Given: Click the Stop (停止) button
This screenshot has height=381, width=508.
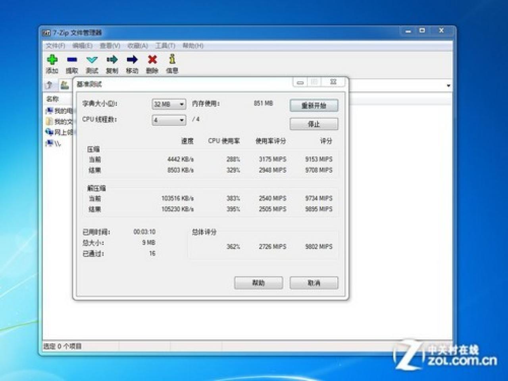Looking at the screenshot, I should [x=314, y=124].
